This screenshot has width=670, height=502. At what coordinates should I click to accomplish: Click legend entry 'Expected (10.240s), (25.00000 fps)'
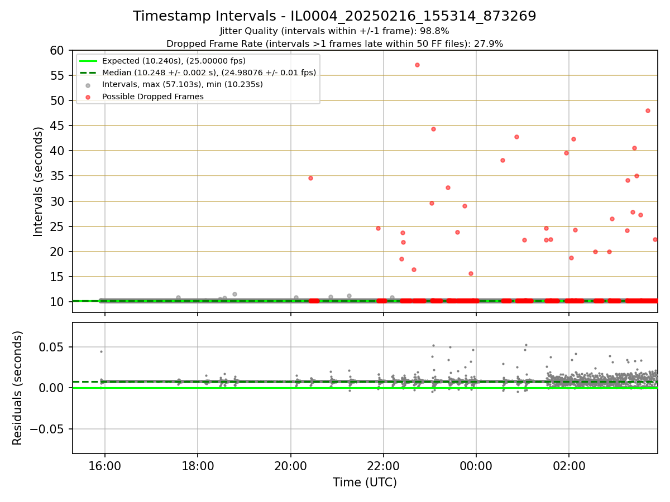[174, 61]
